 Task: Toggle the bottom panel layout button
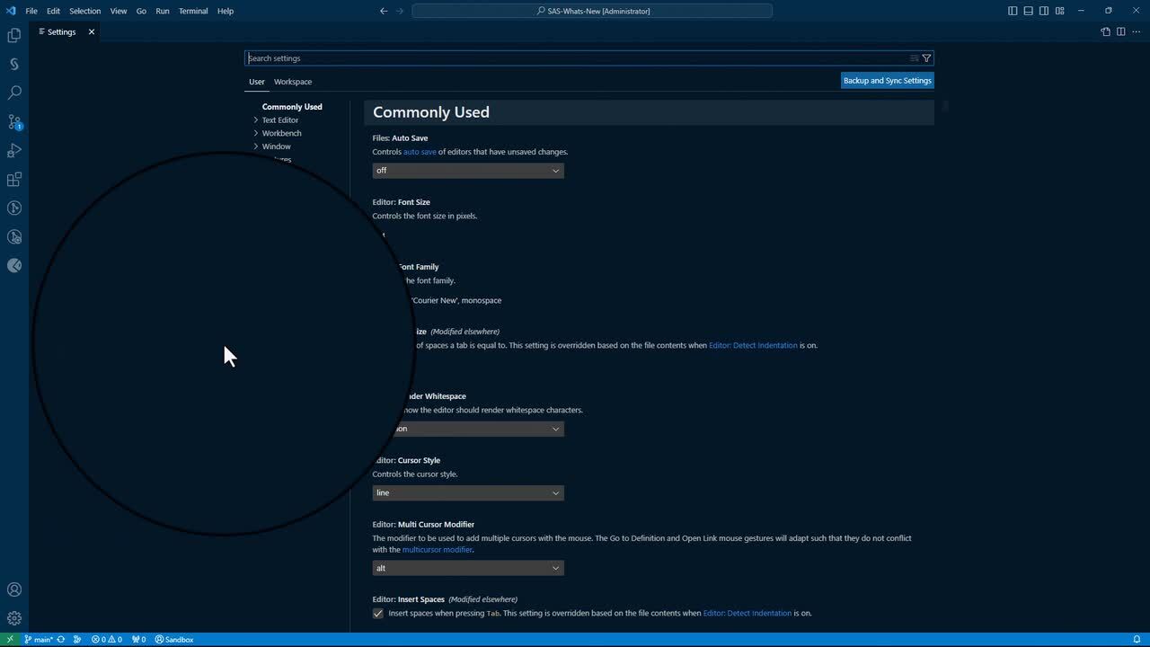[x=1028, y=11]
